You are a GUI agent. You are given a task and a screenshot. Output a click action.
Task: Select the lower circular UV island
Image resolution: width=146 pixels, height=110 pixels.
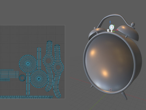pos(39,79)
